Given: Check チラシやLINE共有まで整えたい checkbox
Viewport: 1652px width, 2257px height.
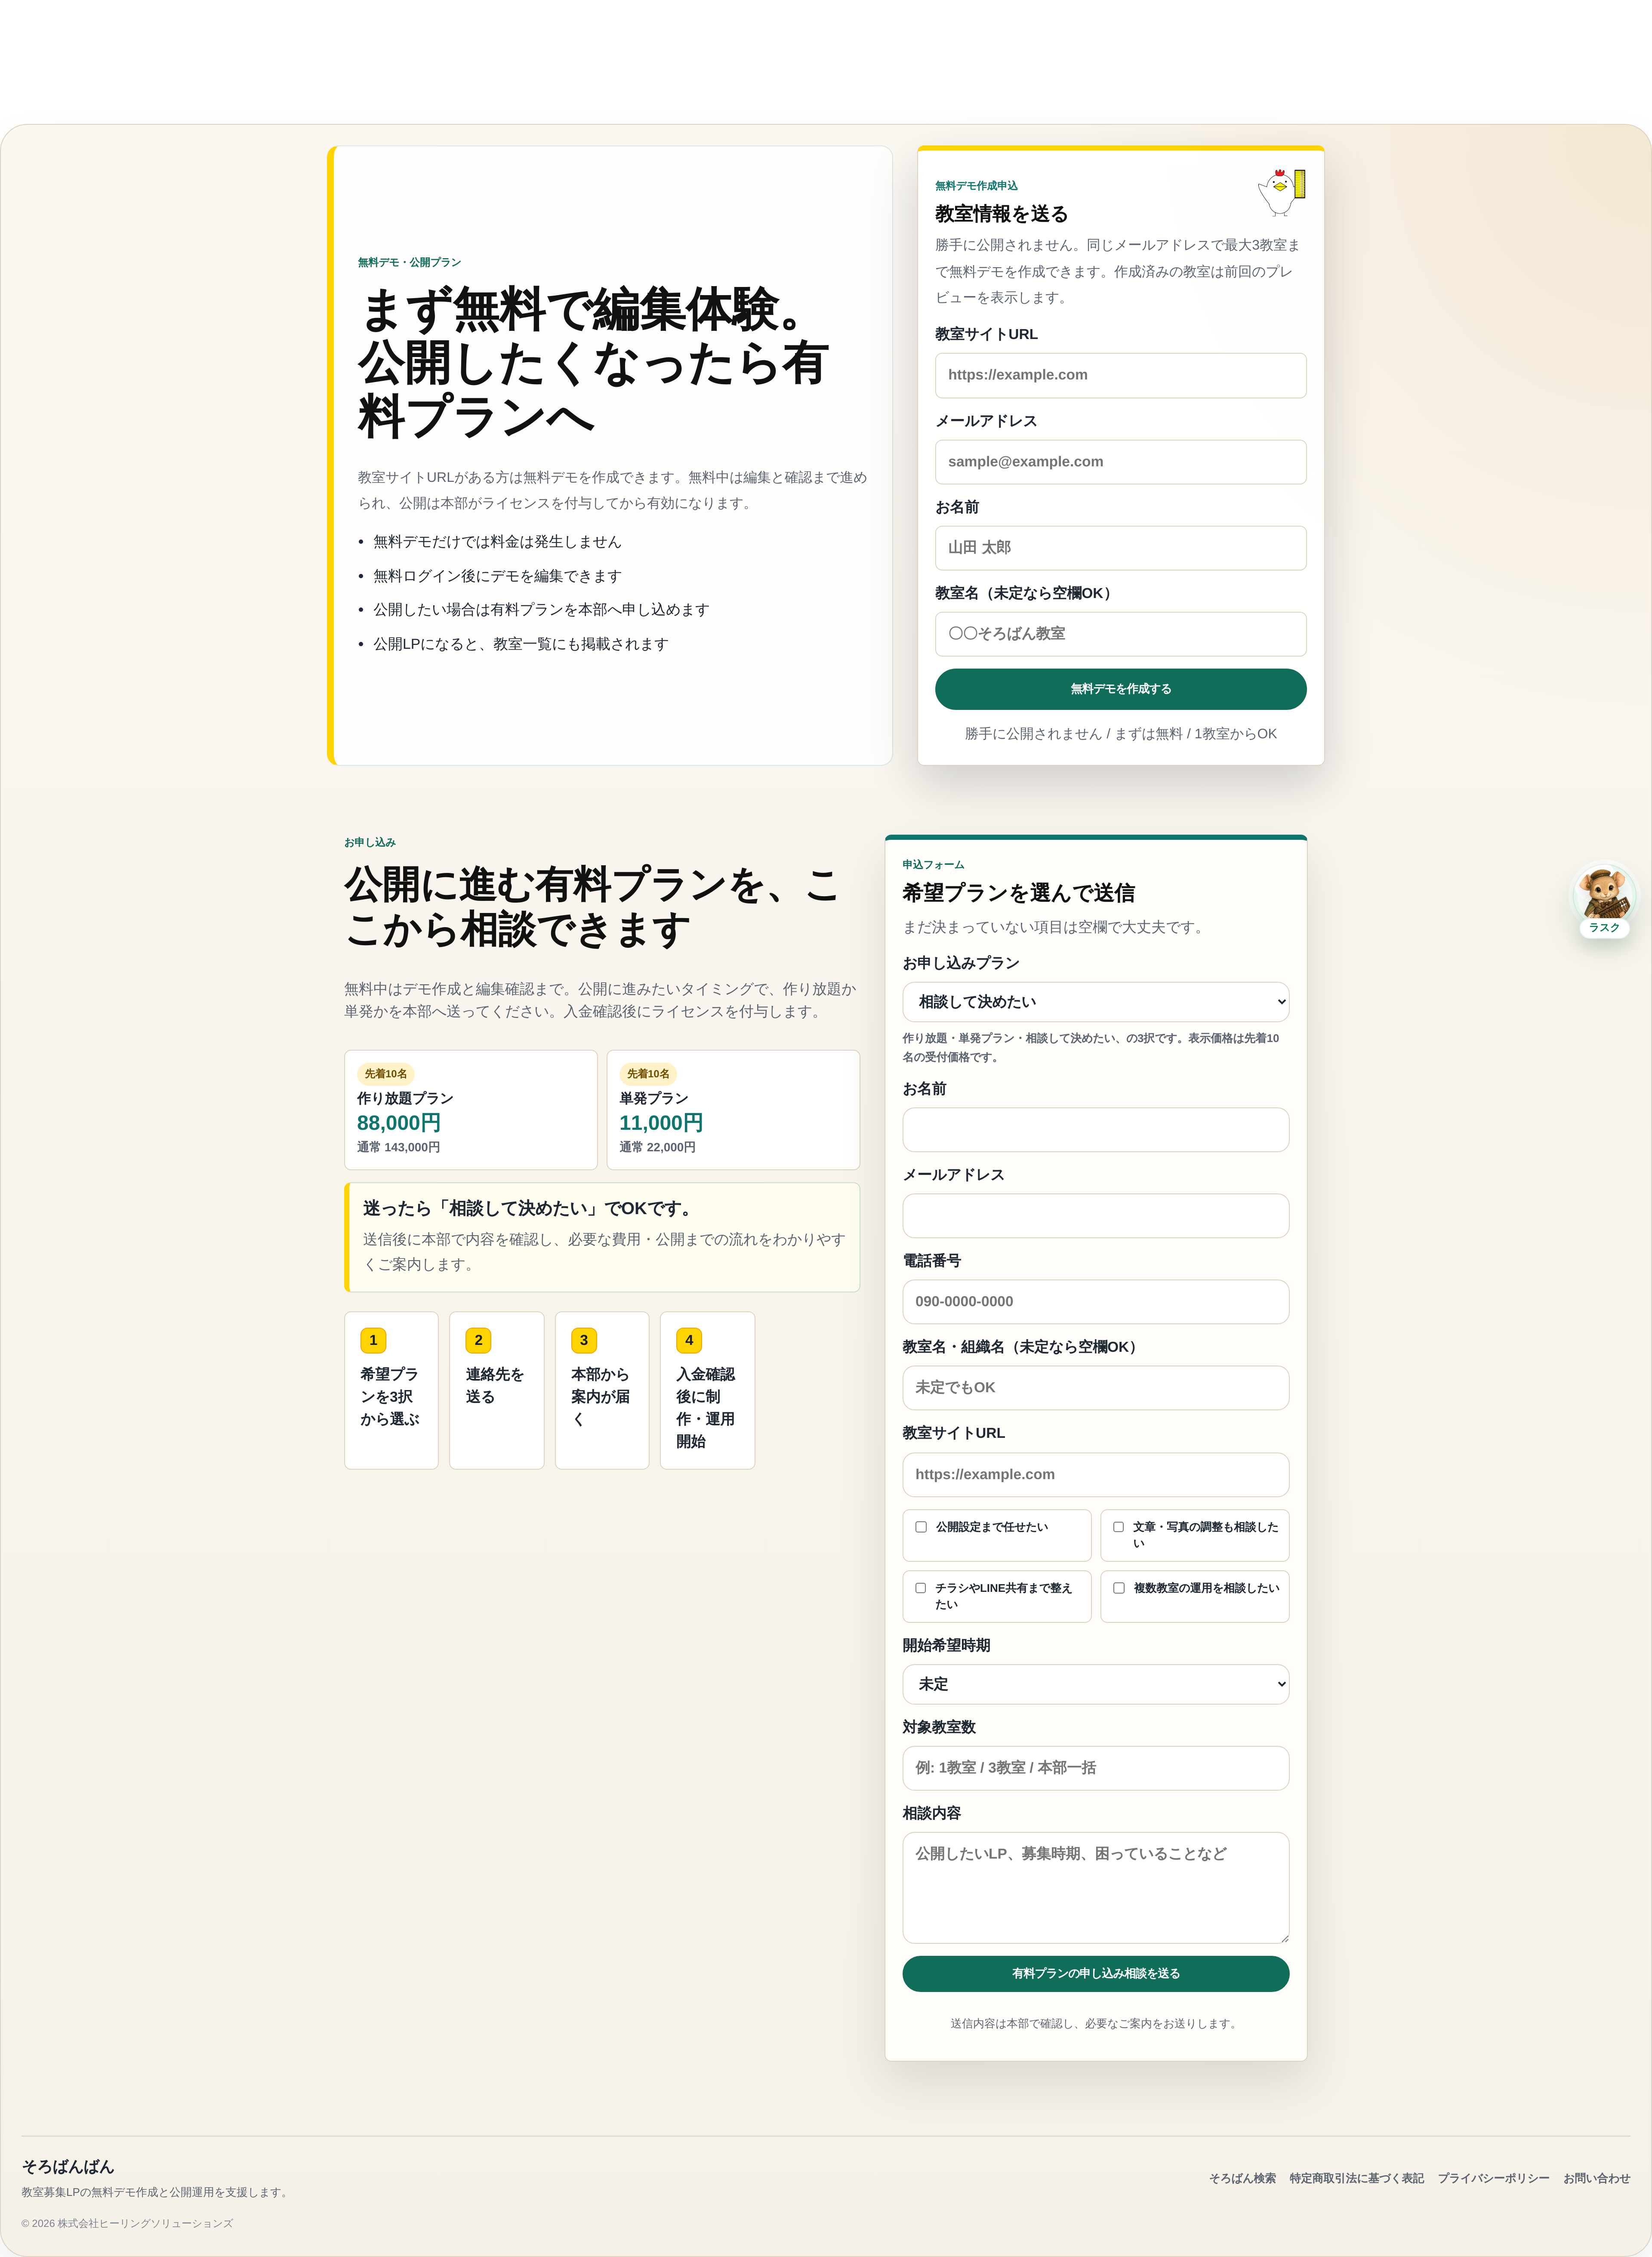Looking at the screenshot, I should tap(921, 1588).
